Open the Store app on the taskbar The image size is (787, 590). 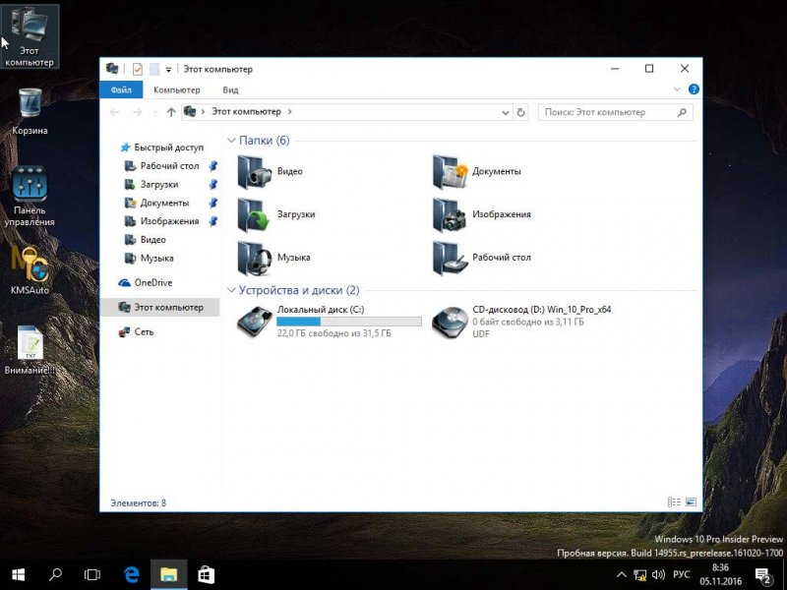point(206,574)
